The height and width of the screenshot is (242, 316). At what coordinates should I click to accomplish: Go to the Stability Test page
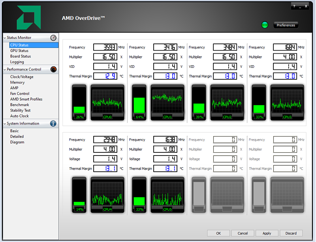pyautogui.click(x=20, y=111)
